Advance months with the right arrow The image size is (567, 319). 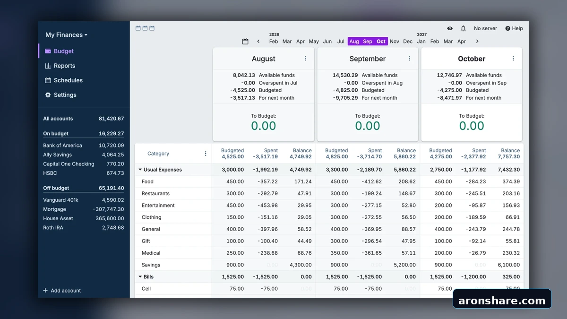pyautogui.click(x=477, y=42)
